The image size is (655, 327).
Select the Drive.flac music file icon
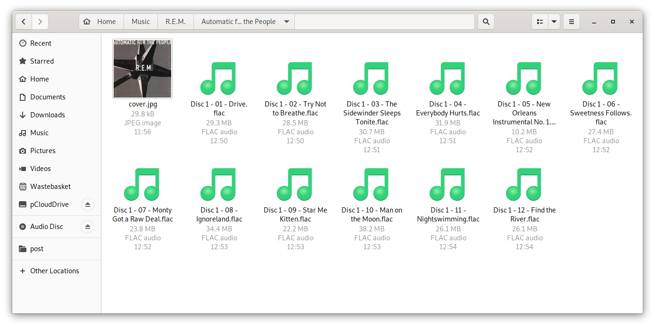219,79
